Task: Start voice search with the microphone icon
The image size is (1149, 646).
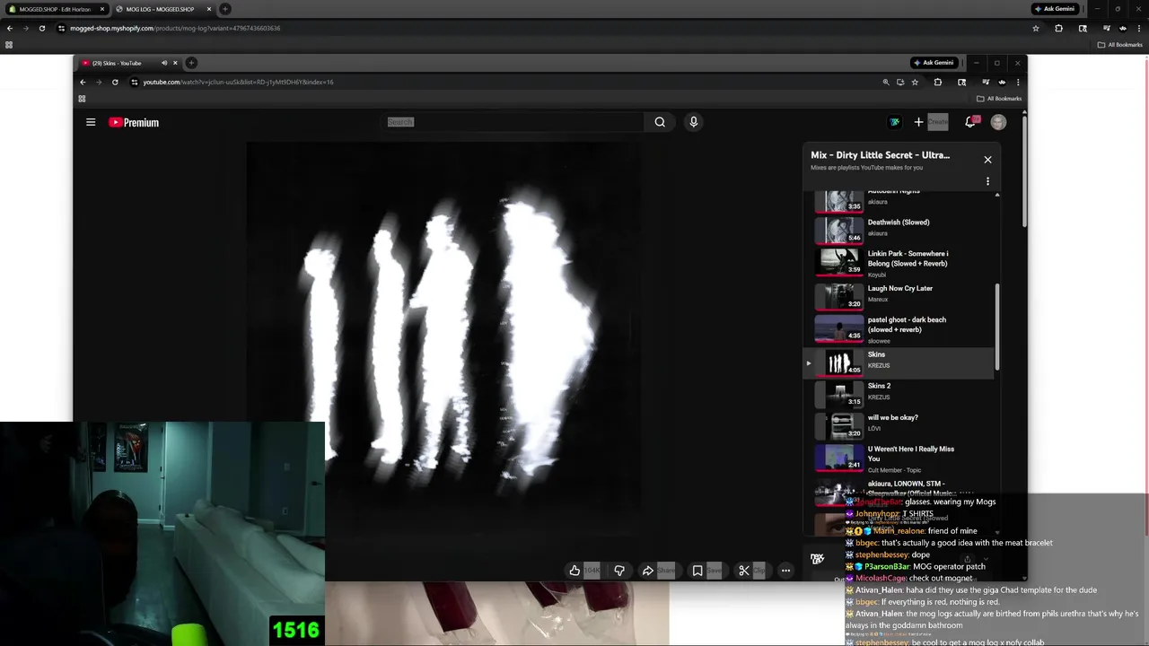Action: (693, 122)
